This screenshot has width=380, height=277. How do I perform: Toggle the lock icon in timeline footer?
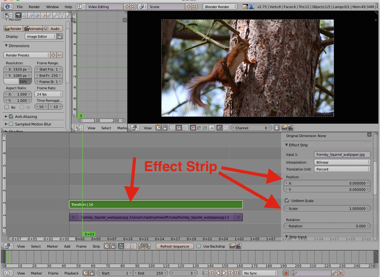click(92, 273)
